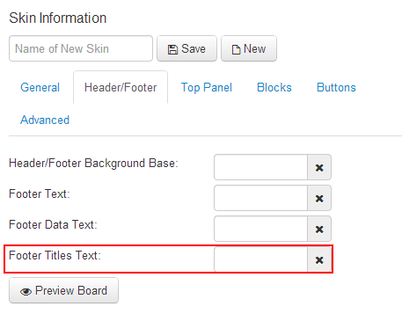402x321 pixels.
Task: Open the Footer Text color field
Action: (260, 198)
